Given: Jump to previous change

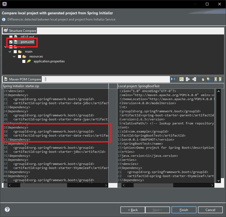Looking at the screenshot, I should point(221,79).
